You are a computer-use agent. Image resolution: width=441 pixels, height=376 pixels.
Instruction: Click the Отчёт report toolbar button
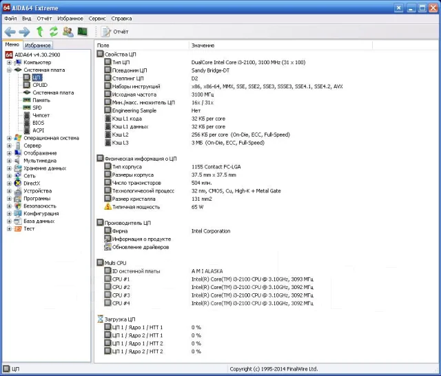point(114,32)
